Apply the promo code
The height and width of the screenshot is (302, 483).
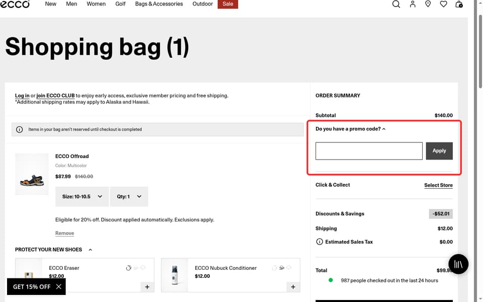click(439, 150)
